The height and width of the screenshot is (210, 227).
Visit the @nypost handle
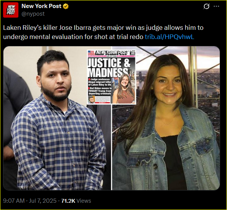(x=33, y=14)
